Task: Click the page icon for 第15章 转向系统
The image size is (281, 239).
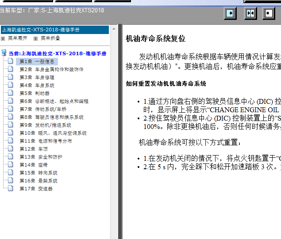Action: coord(11,172)
